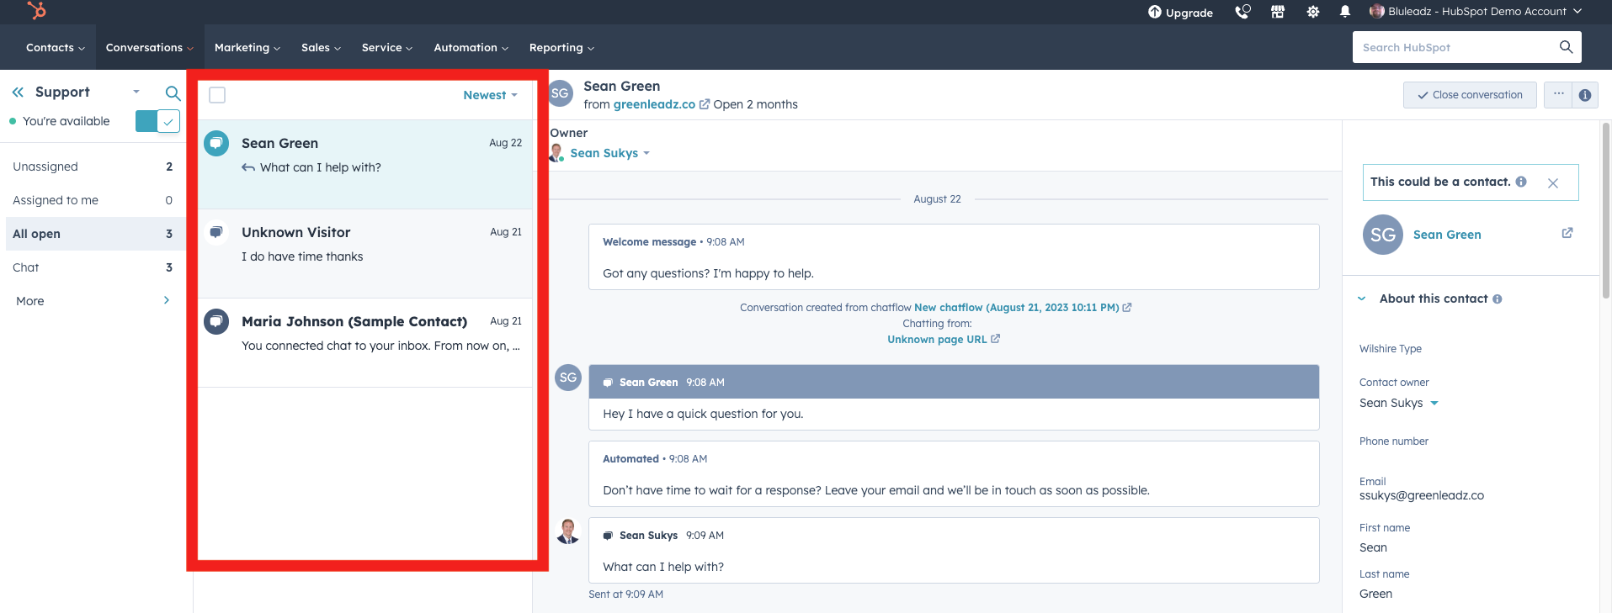This screenshot has width=1612, height=613.
Task: Open the Conversations menu
Action: (x=149, y=47)
